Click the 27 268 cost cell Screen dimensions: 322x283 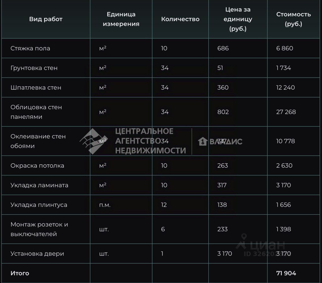(286, 112)
